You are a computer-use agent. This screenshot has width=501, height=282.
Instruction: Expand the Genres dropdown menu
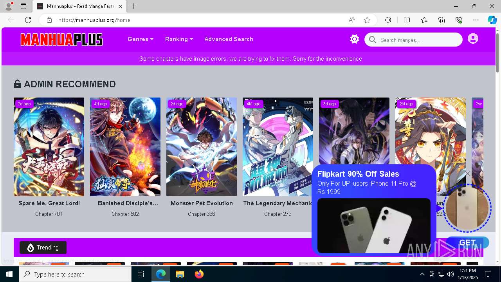point(141,39)
